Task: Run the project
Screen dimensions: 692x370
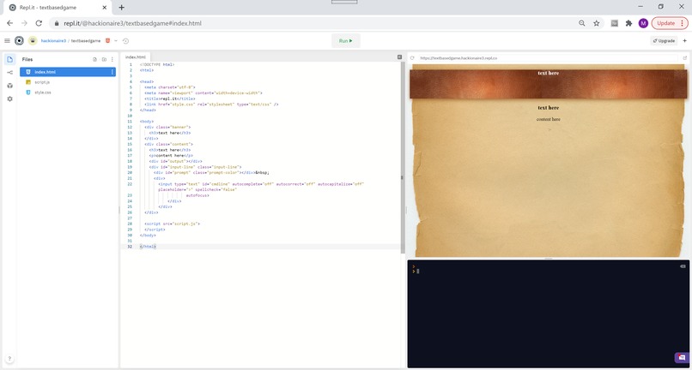Action: (346, 40)
